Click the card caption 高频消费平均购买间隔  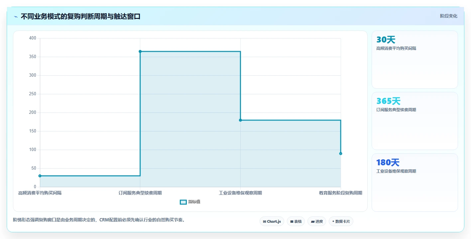[396, 48]
